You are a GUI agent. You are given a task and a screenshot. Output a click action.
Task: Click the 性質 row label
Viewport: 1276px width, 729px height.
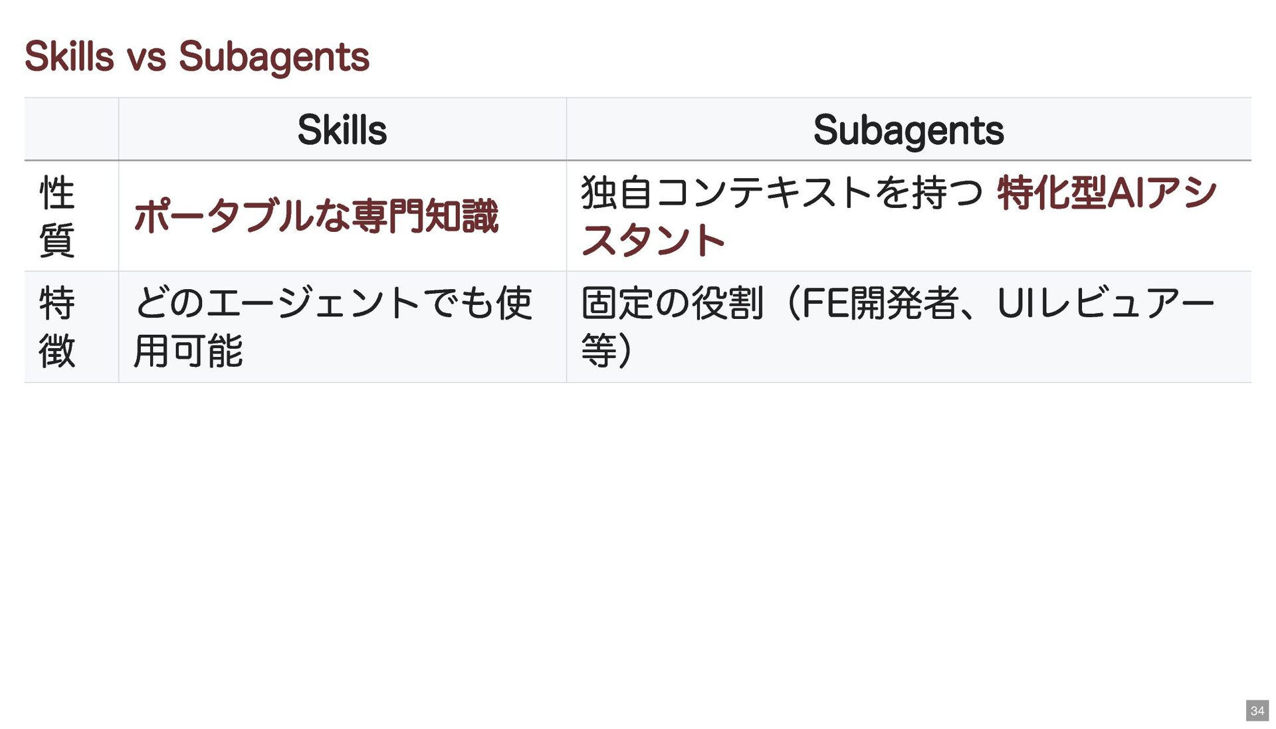pyautogui.click(x=57, y=216)
